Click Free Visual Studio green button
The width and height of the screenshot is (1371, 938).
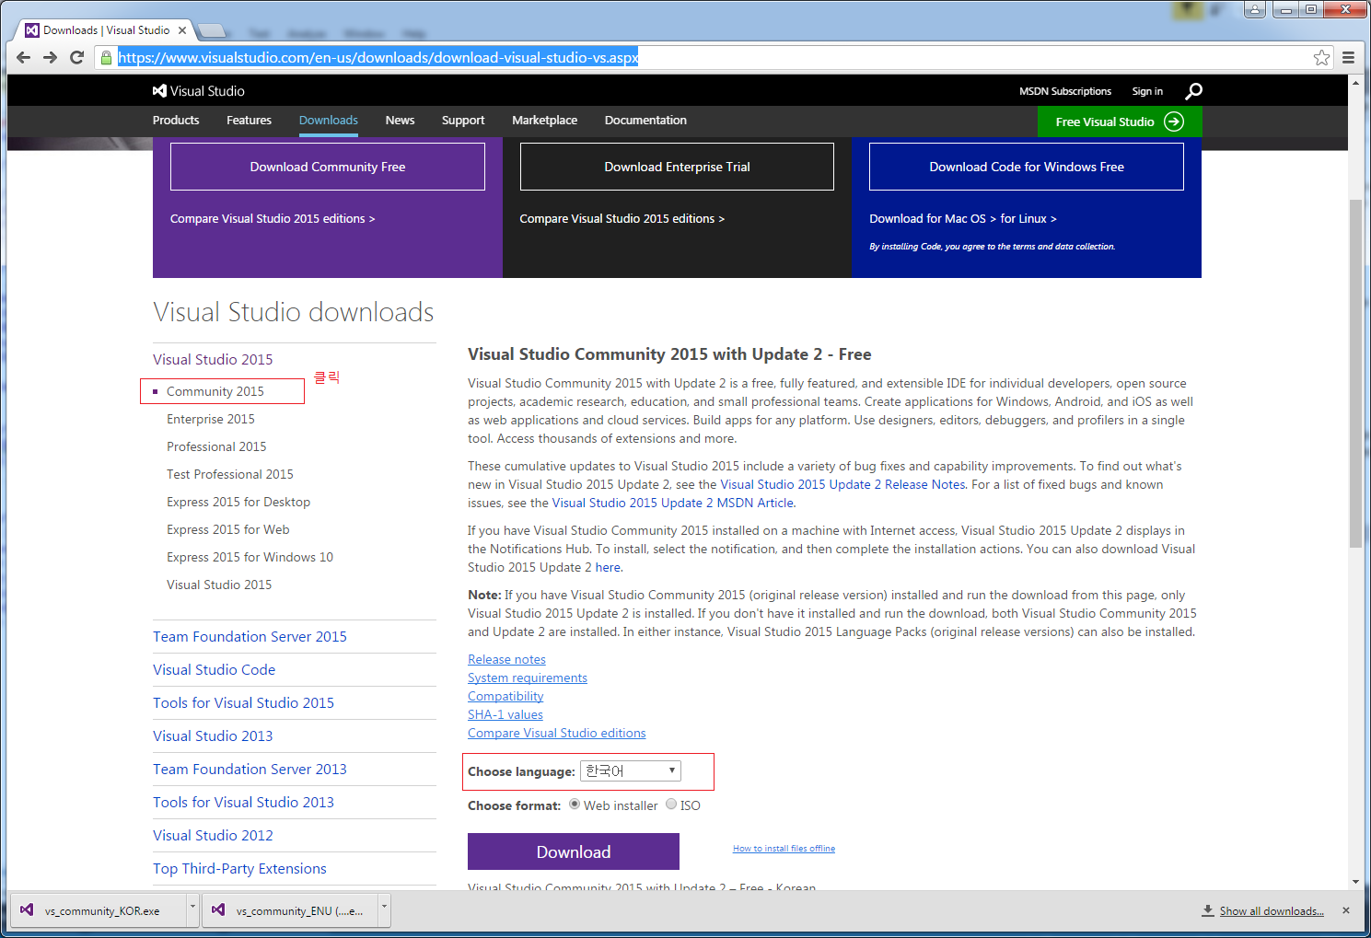(x=1120, y=122)
